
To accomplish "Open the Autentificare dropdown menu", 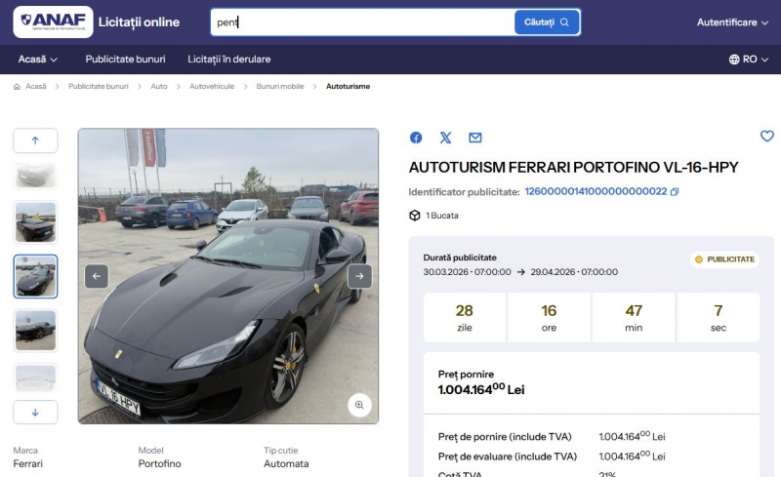I will [732, 22].
